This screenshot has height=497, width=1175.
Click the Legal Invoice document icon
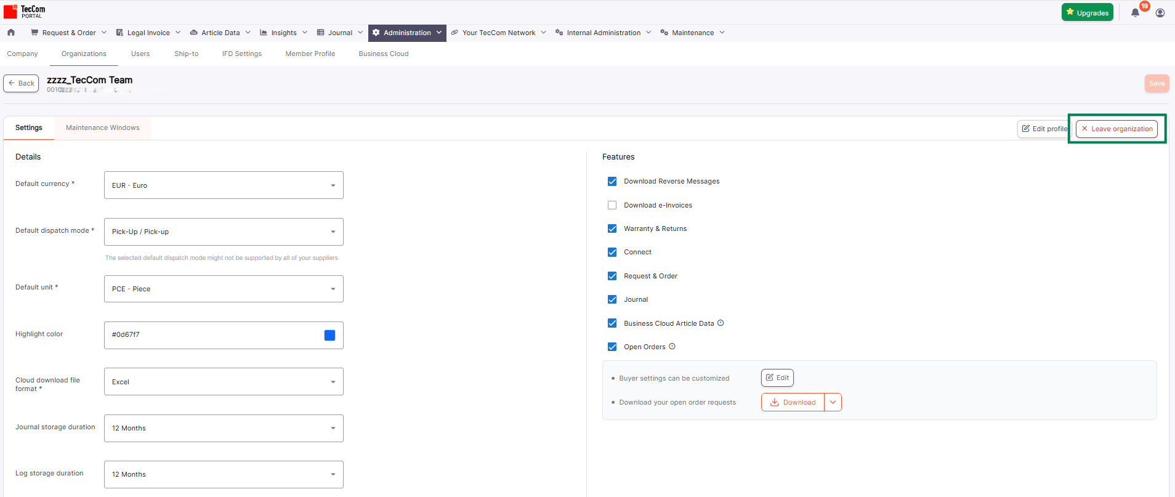tap(119, 33)
